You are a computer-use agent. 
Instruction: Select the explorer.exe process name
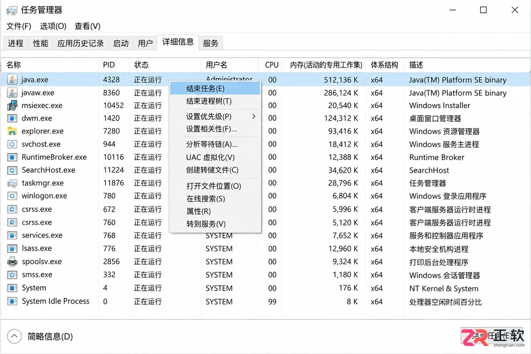[x=43, y=131]
